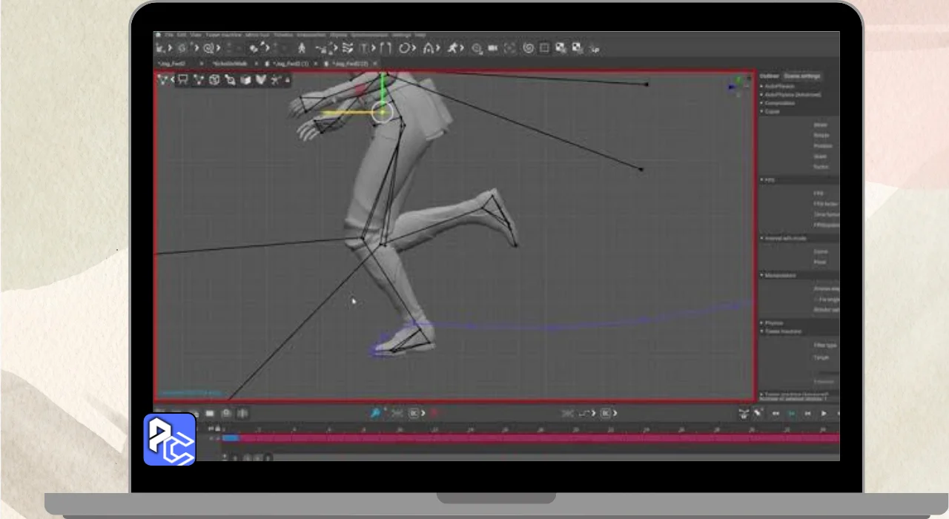
Task: Click the running figure icon in toolbar
Action: click(x=452, y=48)
